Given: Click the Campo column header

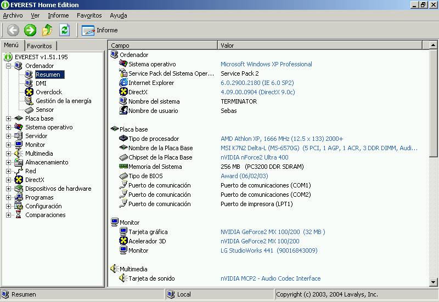Looking at the screenshot, I should click(162, 45).
